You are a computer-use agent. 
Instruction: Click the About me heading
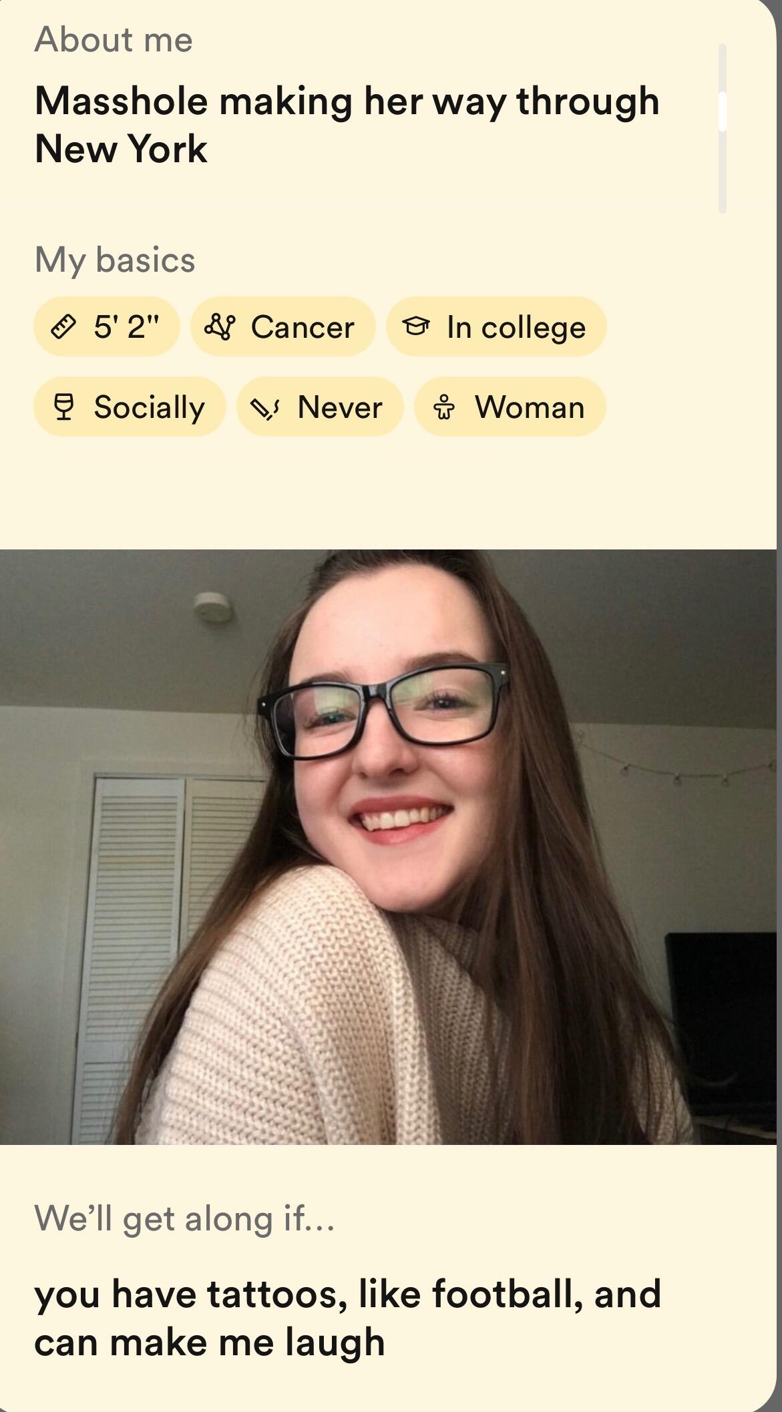[x=114, y=39]
